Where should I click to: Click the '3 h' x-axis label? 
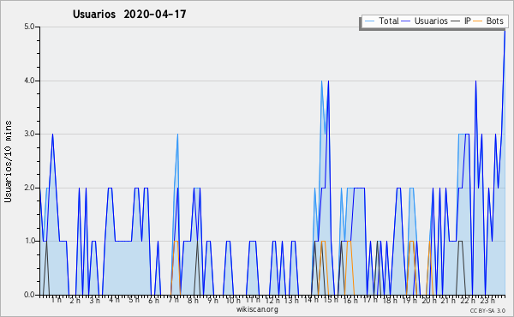(95, 301)
